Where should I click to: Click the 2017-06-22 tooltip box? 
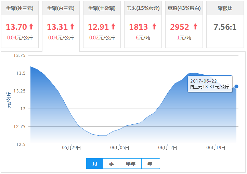210,84
